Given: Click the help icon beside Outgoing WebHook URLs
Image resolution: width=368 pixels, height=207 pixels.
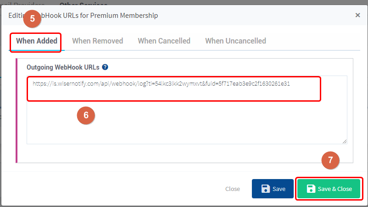Looking at the screenshot, I should pos(105,67).
